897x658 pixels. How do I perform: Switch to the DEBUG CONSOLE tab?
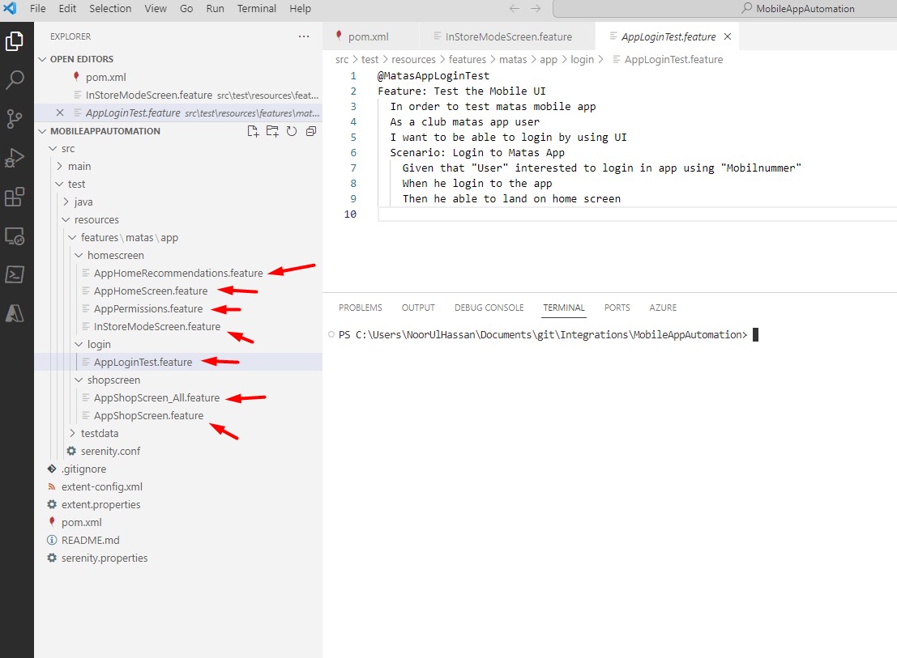pos(489,308)
